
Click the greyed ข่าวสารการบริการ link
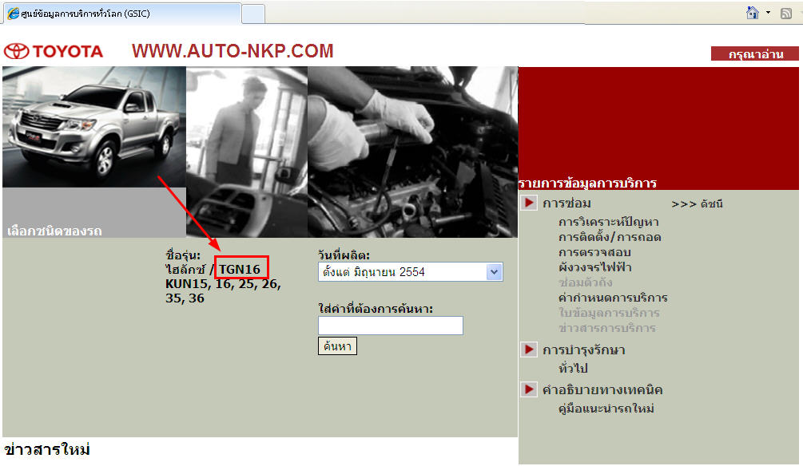[607, 328]
